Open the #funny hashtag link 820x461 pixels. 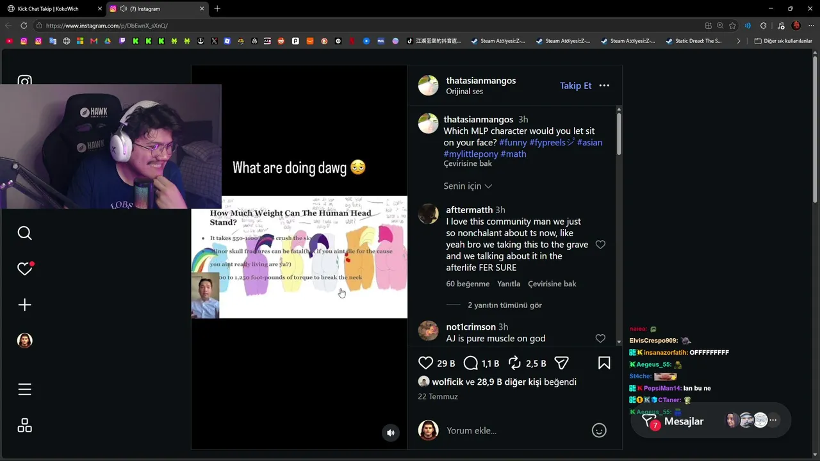tap(513, 143)
